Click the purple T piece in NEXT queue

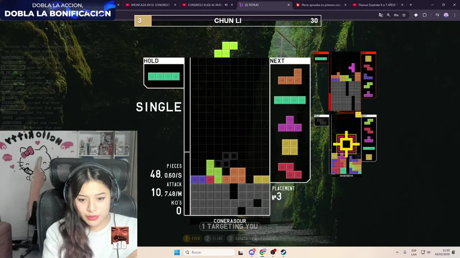pos(290,124)
